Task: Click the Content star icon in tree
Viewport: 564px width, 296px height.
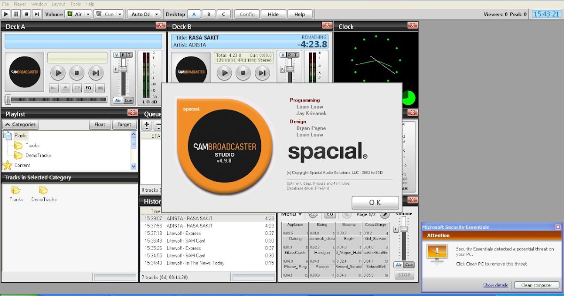Action: (x=8, y=165)
